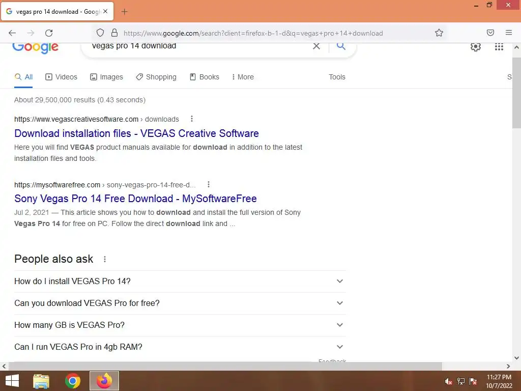Switch to Shopping results
Viewport: 521px width, 391px height.
pyautogui.click(x=156, y=77)
